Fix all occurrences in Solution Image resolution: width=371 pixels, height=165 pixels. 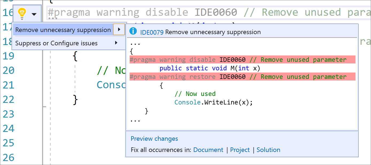click(268, 150)
